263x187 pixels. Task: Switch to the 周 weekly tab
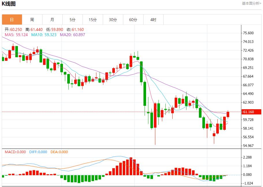click(x=32, y=20)
